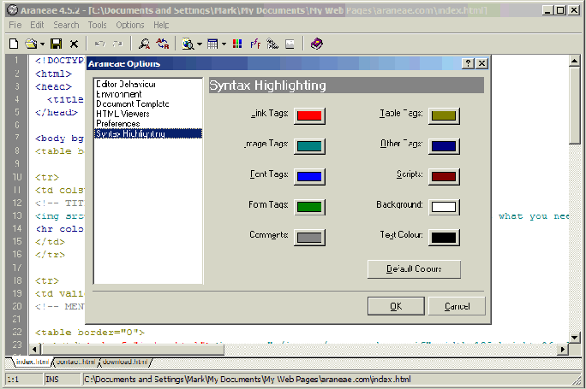Click the editor vertical scroll down arrow
This screenshot has height=389, width=586.
click(x=574, y=338)
